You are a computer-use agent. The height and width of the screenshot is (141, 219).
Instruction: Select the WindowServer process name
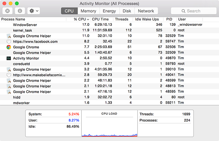[25, 25]
